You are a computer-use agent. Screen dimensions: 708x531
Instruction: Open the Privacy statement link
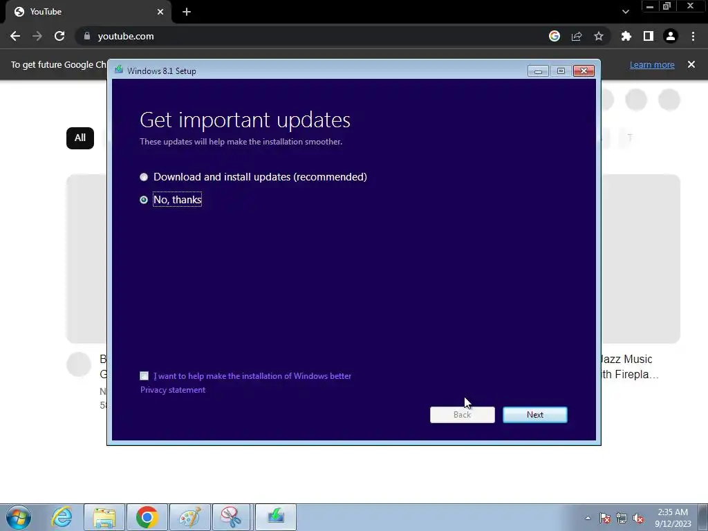(x=172, y=390)
